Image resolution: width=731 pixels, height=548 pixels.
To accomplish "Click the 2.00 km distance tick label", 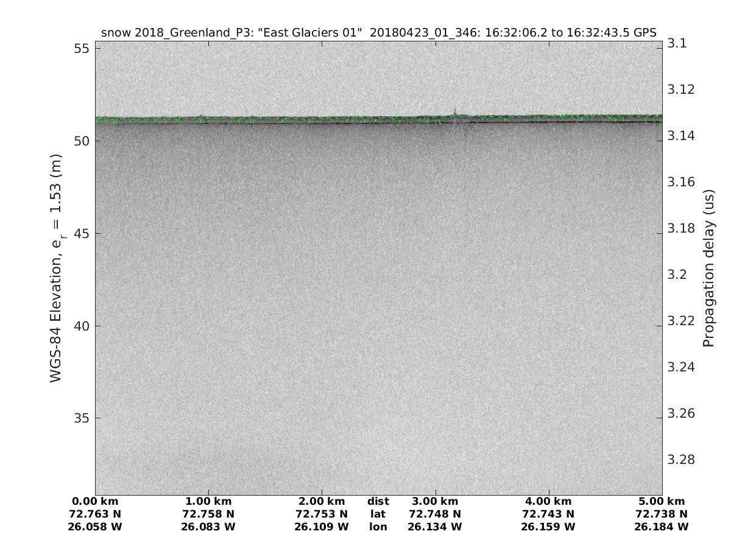I will click(x=322, y=502).
